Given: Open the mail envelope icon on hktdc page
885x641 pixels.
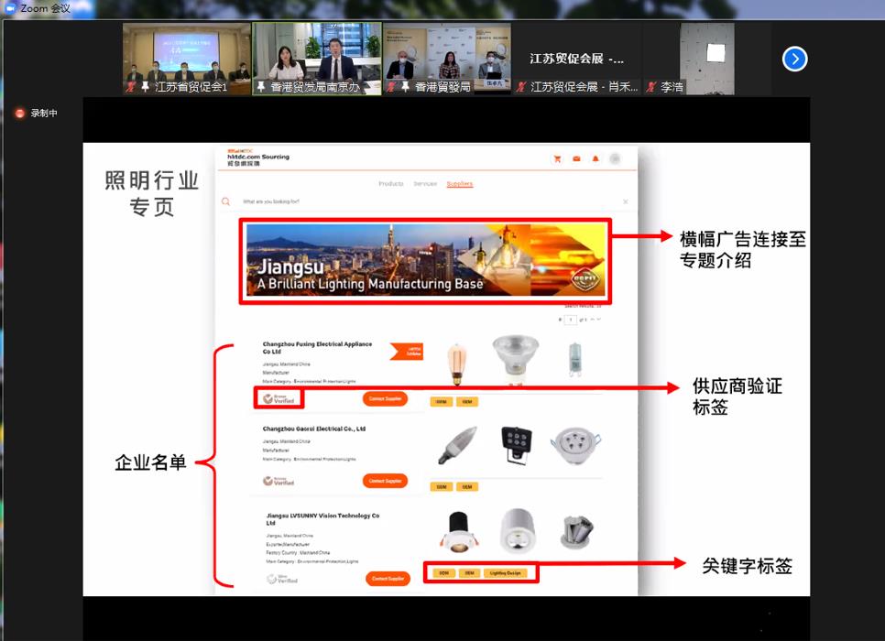Looking at the screenshot, I should [576, 159].
